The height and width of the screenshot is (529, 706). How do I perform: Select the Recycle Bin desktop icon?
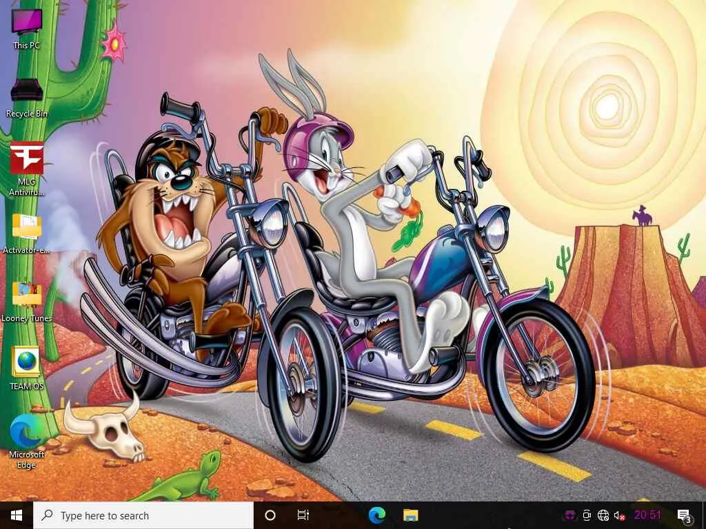(x=27, y=97)
